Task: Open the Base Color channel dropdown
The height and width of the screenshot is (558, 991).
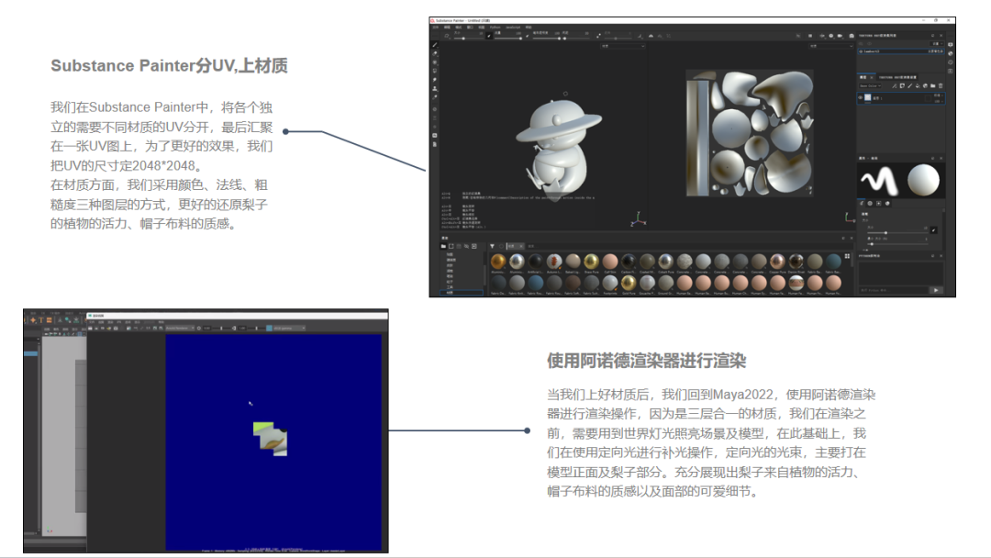Action: click(x=870, y=85)
